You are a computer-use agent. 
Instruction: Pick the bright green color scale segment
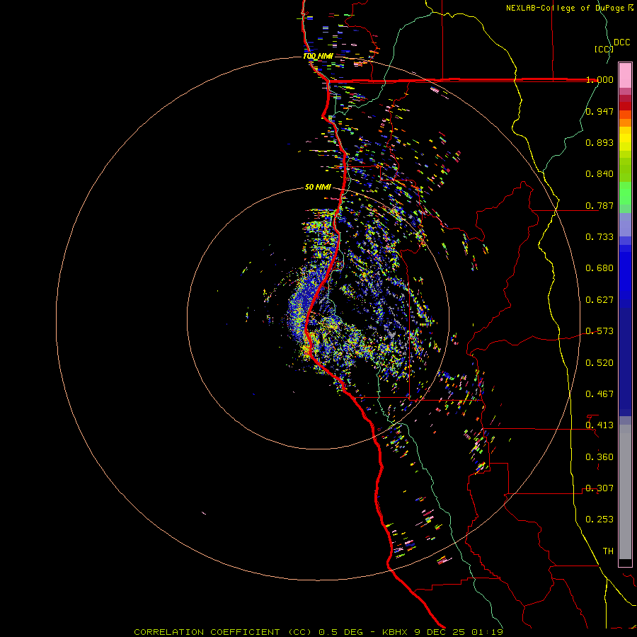click(625, 193)
